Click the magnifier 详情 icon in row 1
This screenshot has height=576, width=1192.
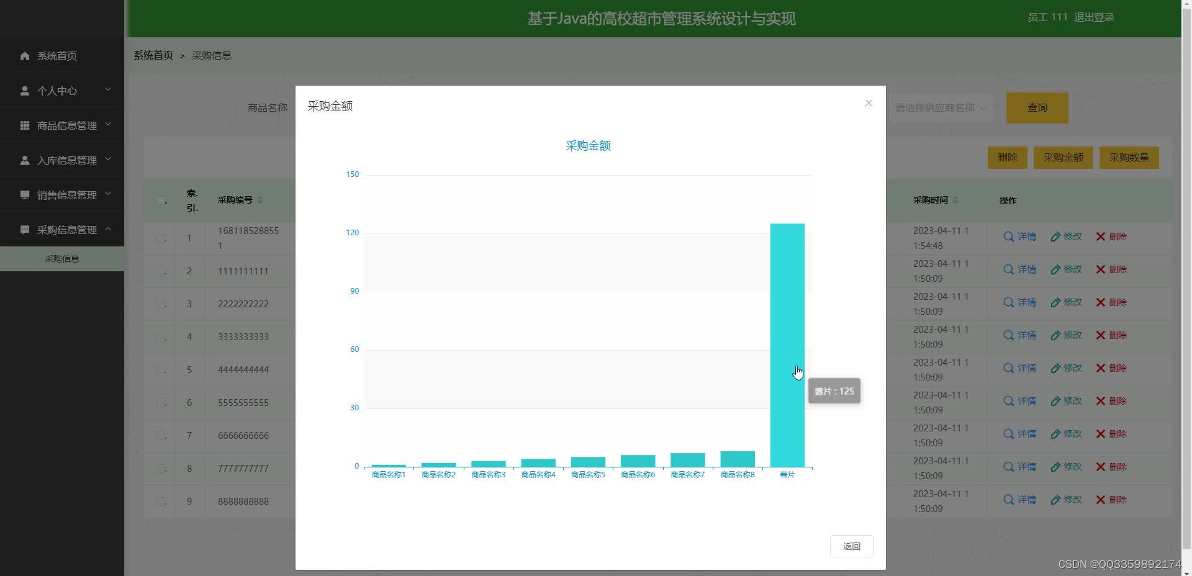(1008, 236)
